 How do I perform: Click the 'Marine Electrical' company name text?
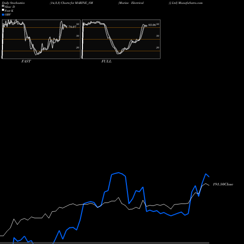pyautogui.click(x=131, y=3)
